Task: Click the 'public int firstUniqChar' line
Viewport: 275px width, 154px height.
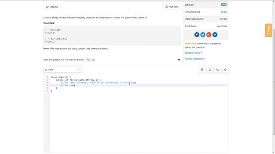Action: 78,80
